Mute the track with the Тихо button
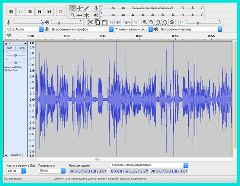240x186 pixels. click(x=10, y=48)
